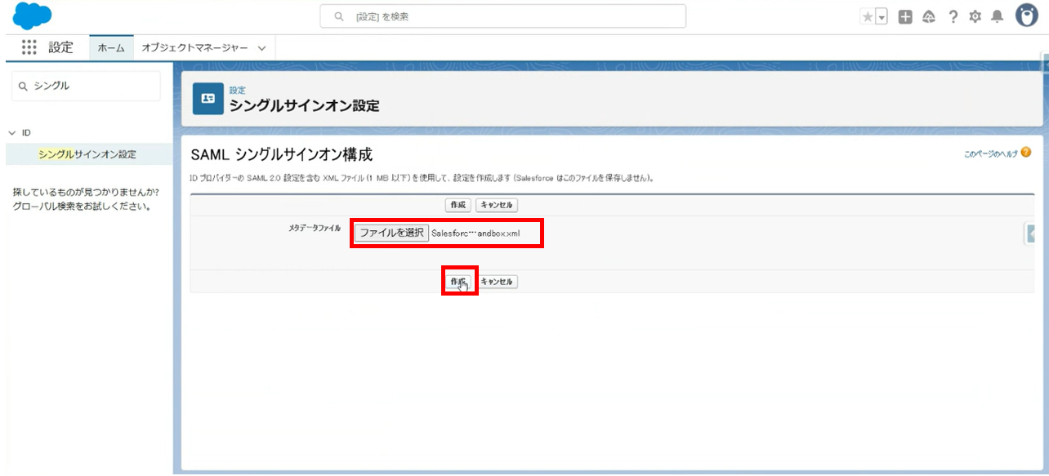Open the favorites list dropdown arrow
Viewport: 1049px width, 476px height.
(x=882, y=17)
